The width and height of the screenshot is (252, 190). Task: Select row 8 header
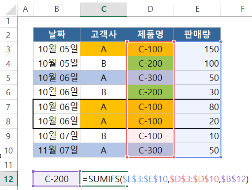(8, 121)
